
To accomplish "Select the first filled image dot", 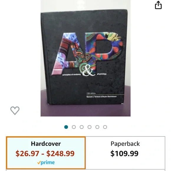I will pos(66,127).
